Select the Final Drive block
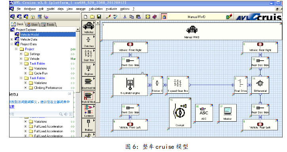 tap(241, 85)
